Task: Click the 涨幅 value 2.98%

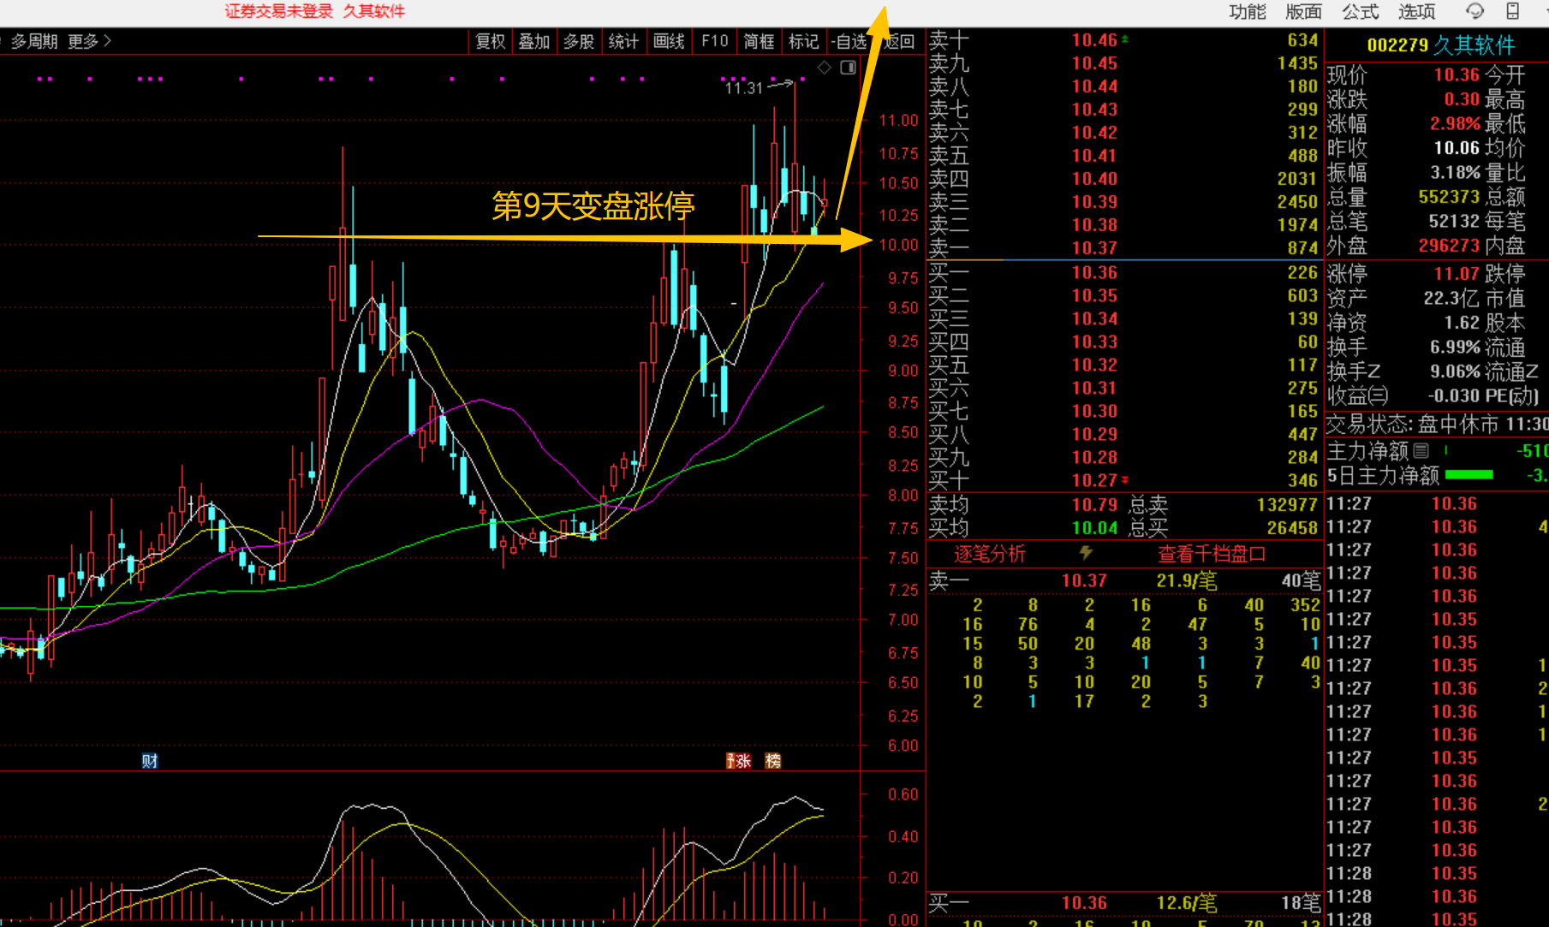Action: pyautogui.click(x=1455, y=124)
